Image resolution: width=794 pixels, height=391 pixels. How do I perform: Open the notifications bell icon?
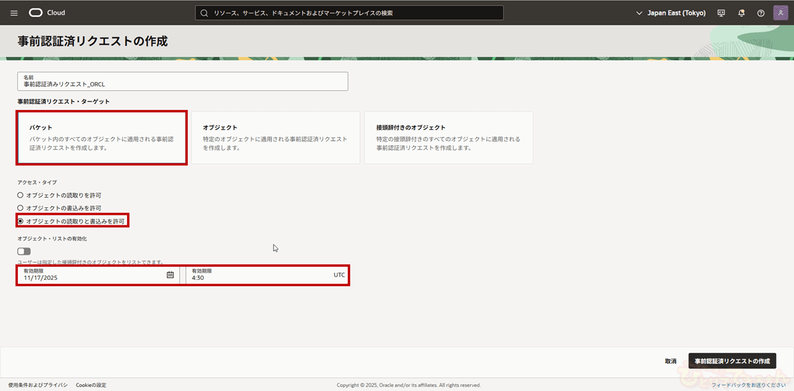pyautogui.click(x=741, y=13)
